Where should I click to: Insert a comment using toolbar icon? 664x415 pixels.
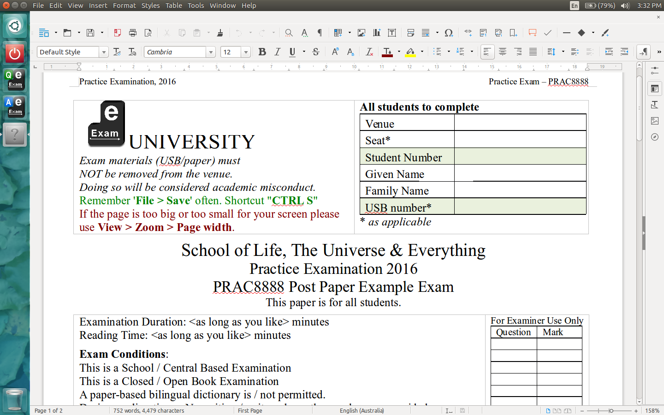pyautogui.click(x=533, y=33)
